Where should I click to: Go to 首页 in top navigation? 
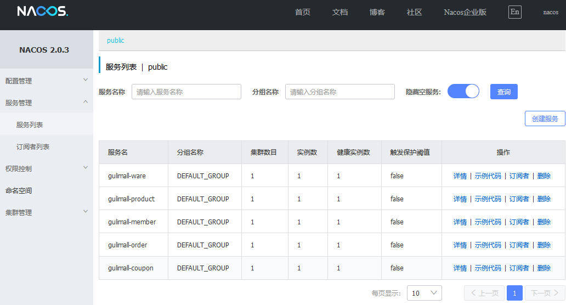coord(303,12)
